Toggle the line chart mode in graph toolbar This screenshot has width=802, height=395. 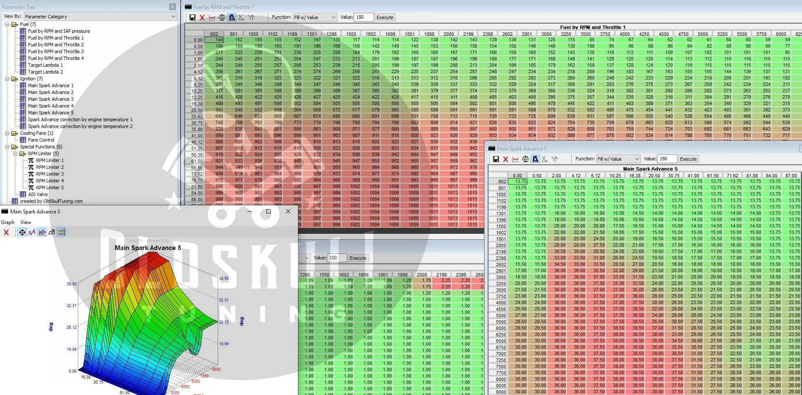click(42, 232)
